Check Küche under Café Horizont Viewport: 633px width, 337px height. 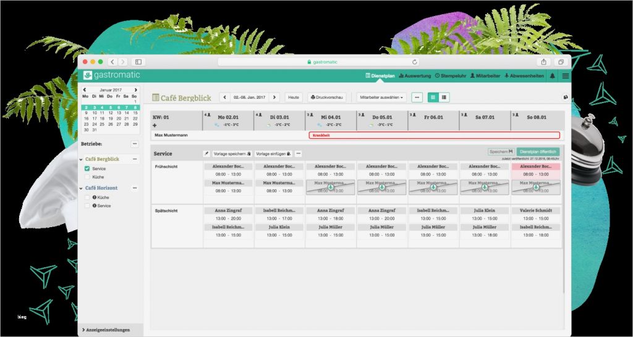tap(87, 198)
